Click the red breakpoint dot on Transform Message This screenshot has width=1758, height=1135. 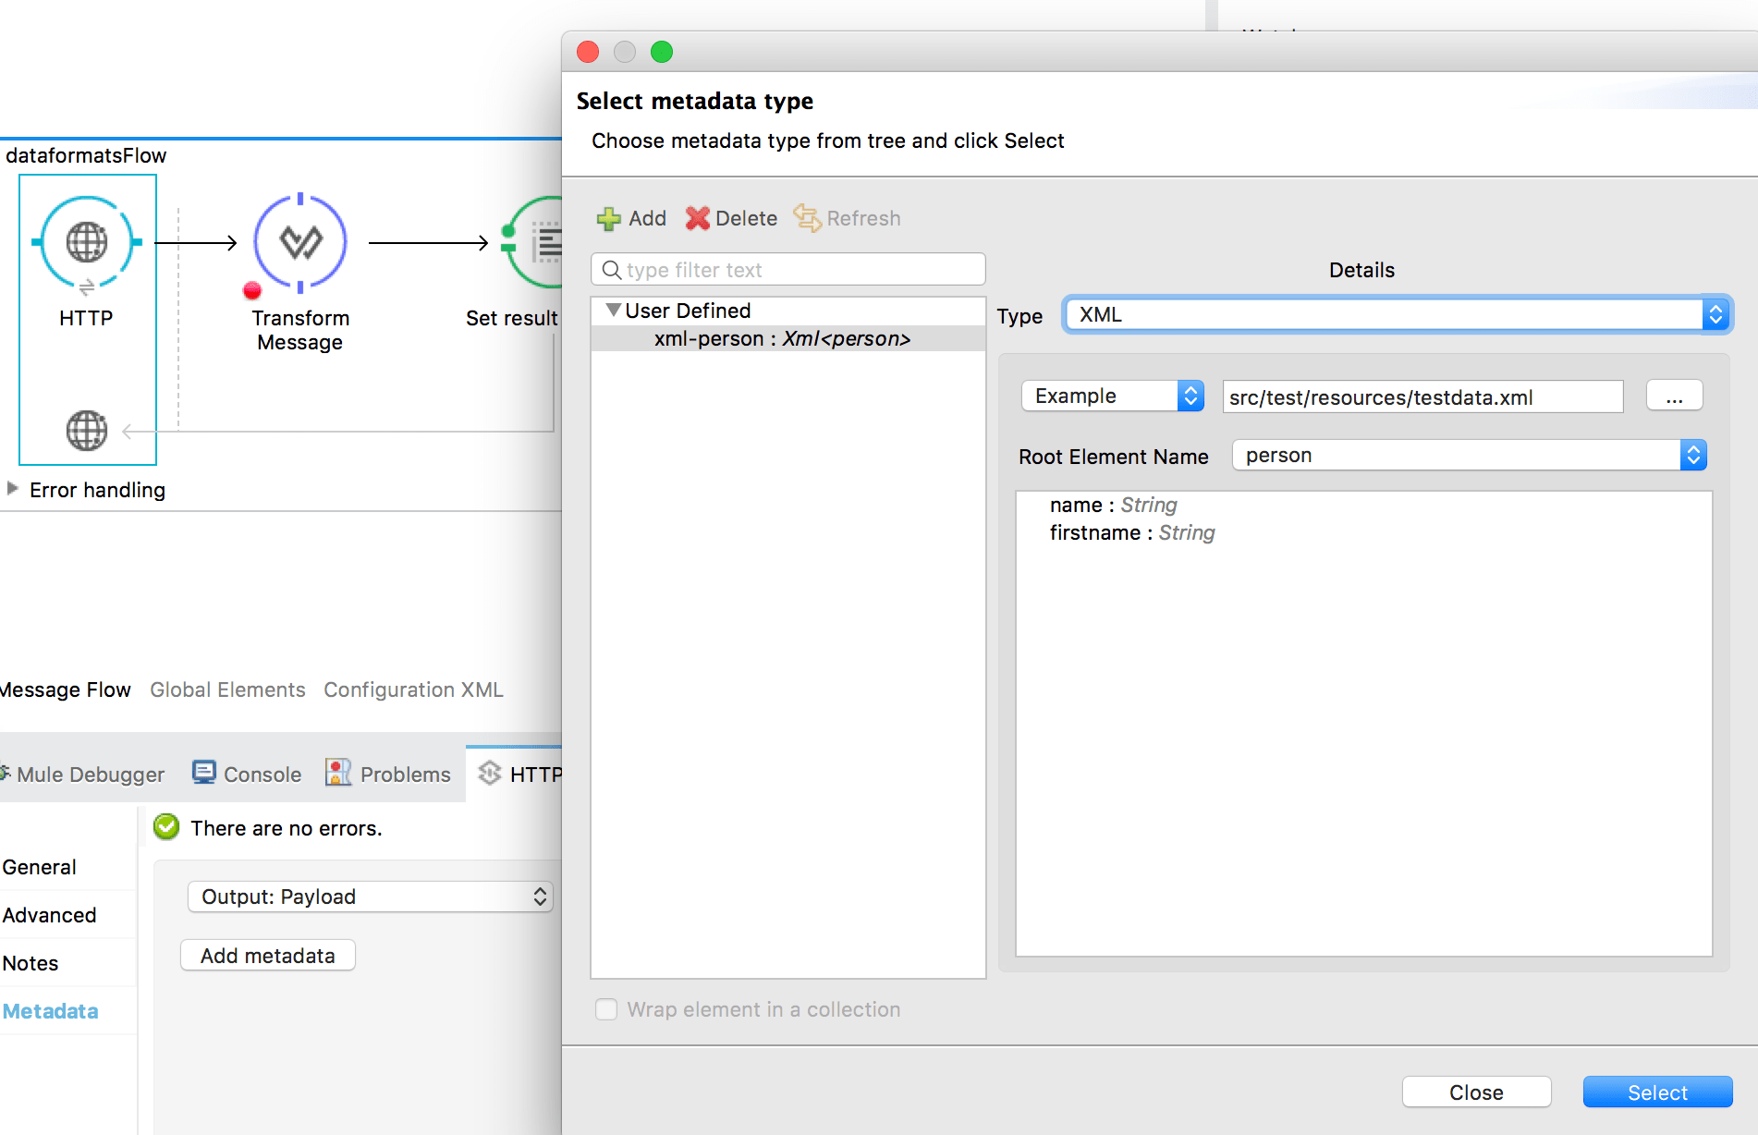pyautogui.click(x=251, y=291)
